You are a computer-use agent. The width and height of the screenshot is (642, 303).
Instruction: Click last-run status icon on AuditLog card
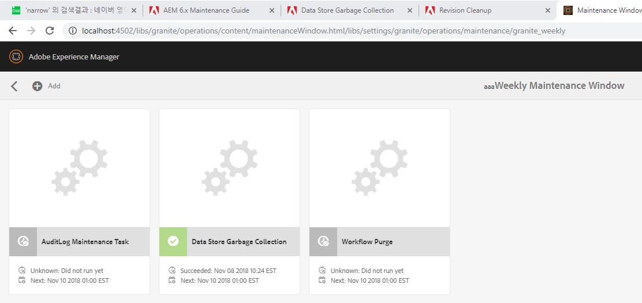click(22, 271)
